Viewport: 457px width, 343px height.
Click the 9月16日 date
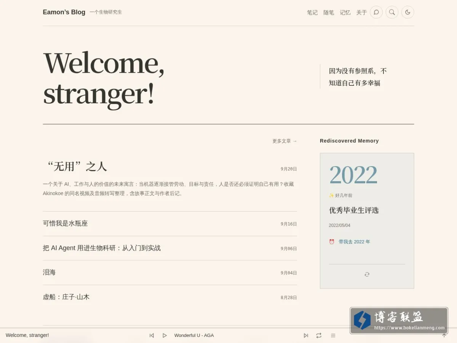(x=289, y=224)
